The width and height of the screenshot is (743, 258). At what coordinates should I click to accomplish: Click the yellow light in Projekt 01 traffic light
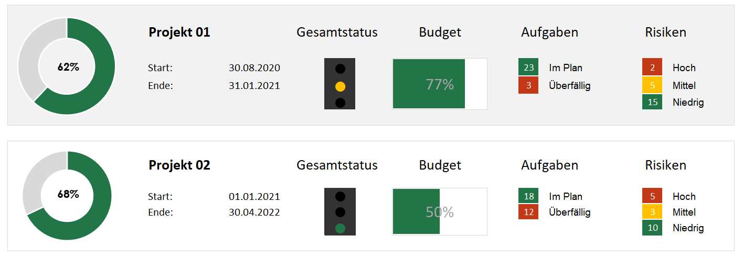(x=340, y=86)
